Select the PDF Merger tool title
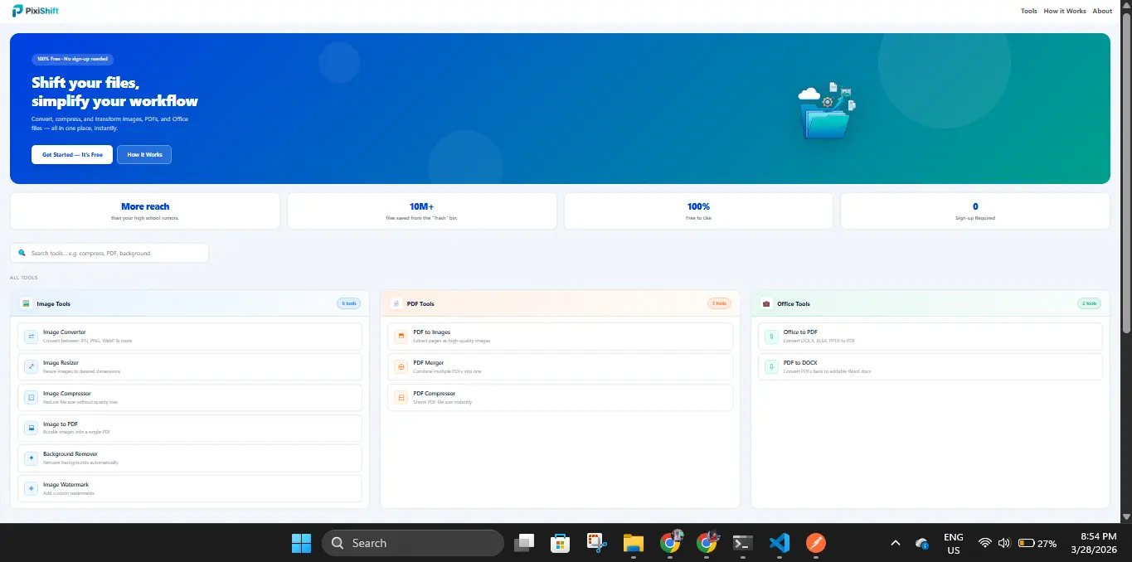The width and height of the screenshot is (1132, 562). tap(429, 363)
